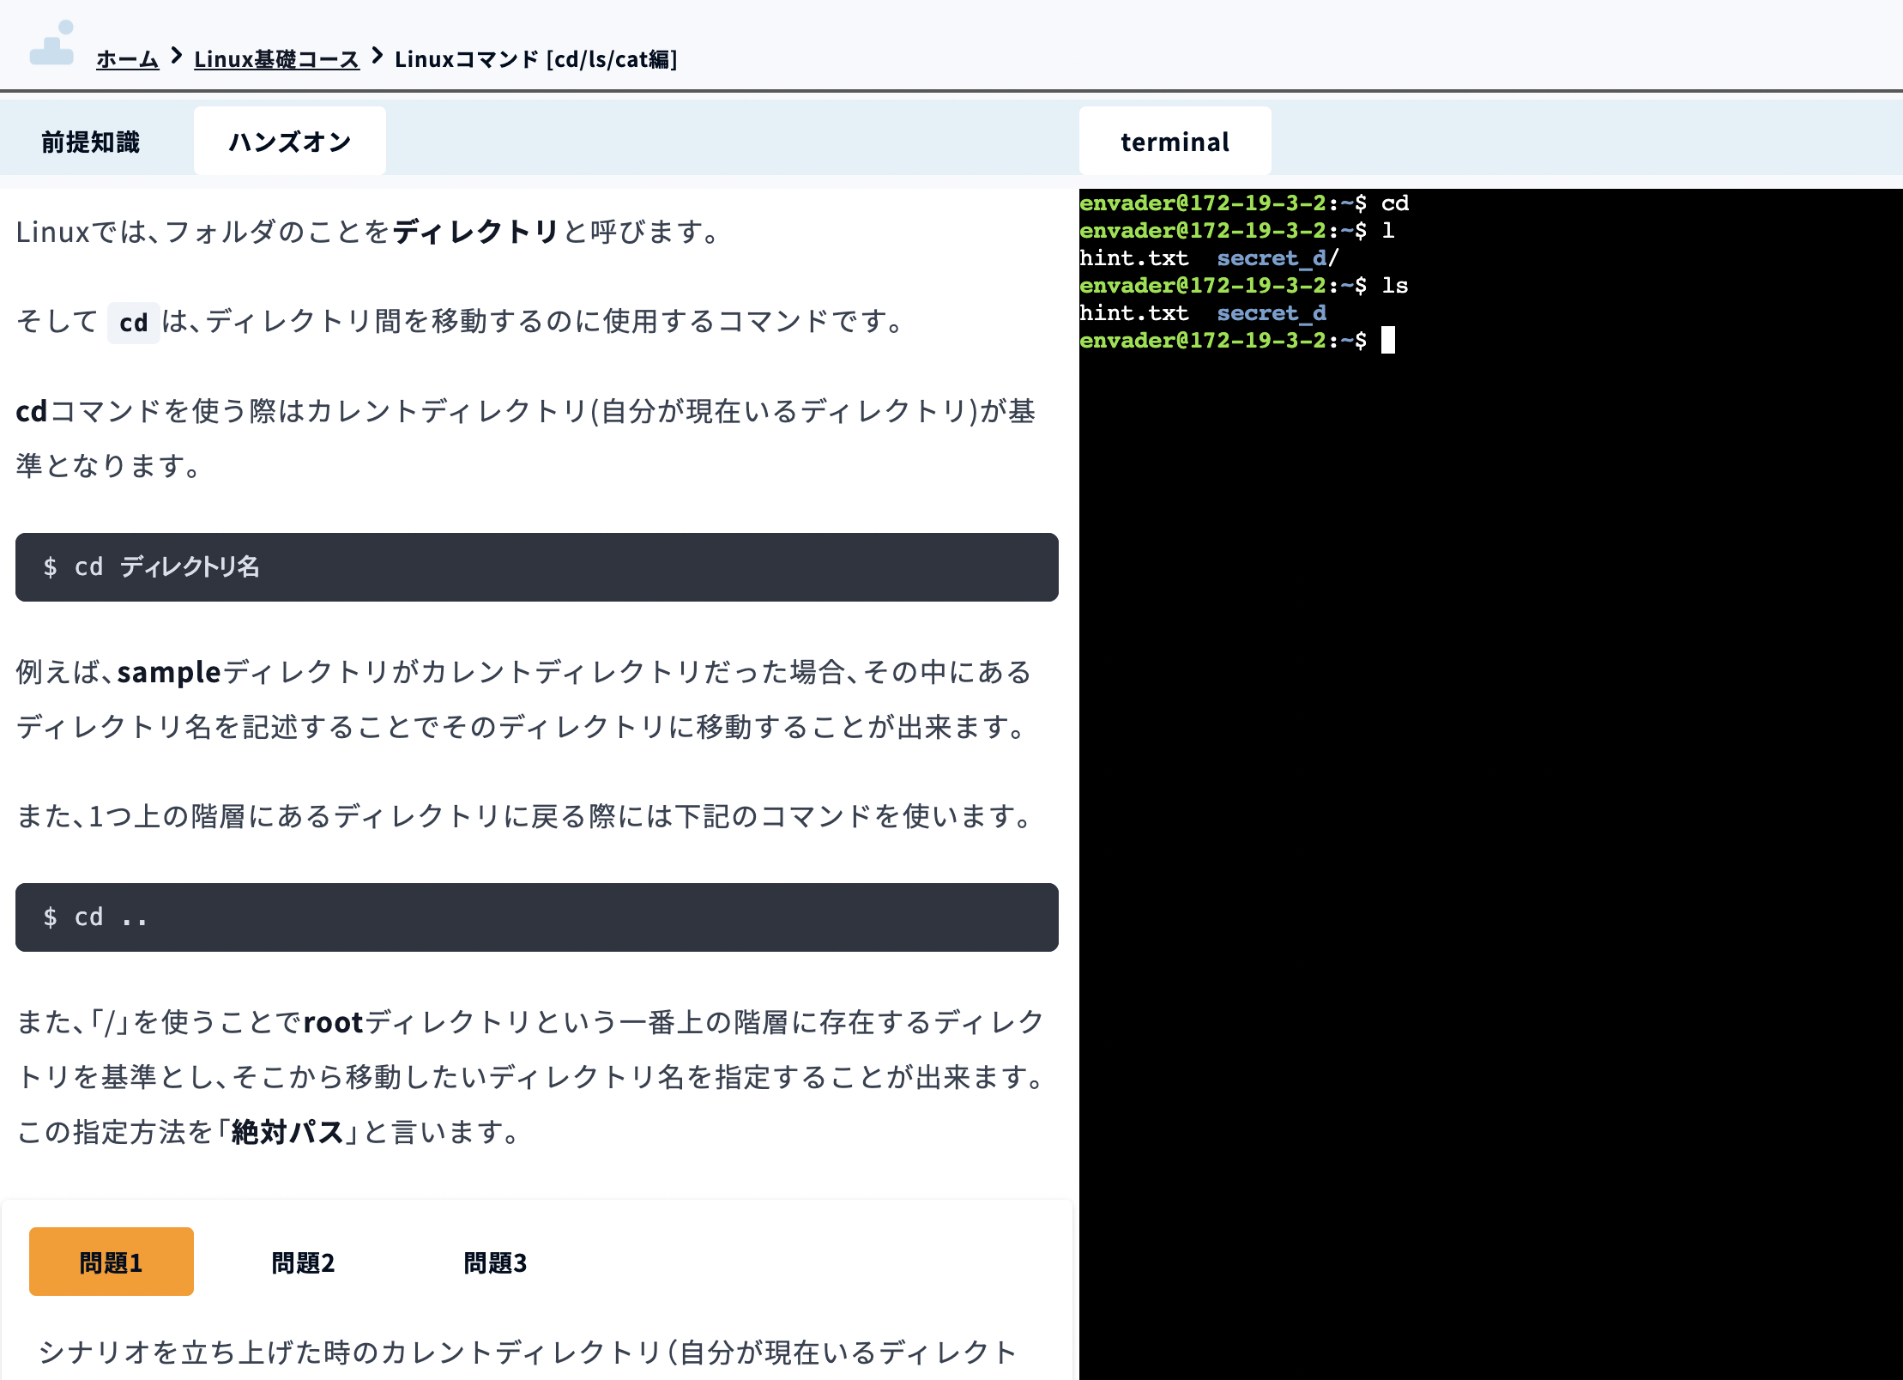Switch to the 前提知識 tab
This screenshot has width=1903, height=1380.
[91, 141]
